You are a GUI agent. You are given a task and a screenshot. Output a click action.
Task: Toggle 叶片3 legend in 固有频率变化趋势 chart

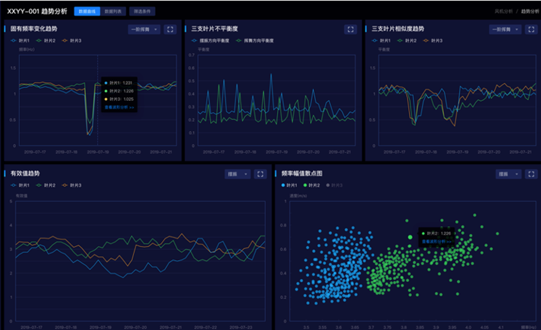point(72,41)
